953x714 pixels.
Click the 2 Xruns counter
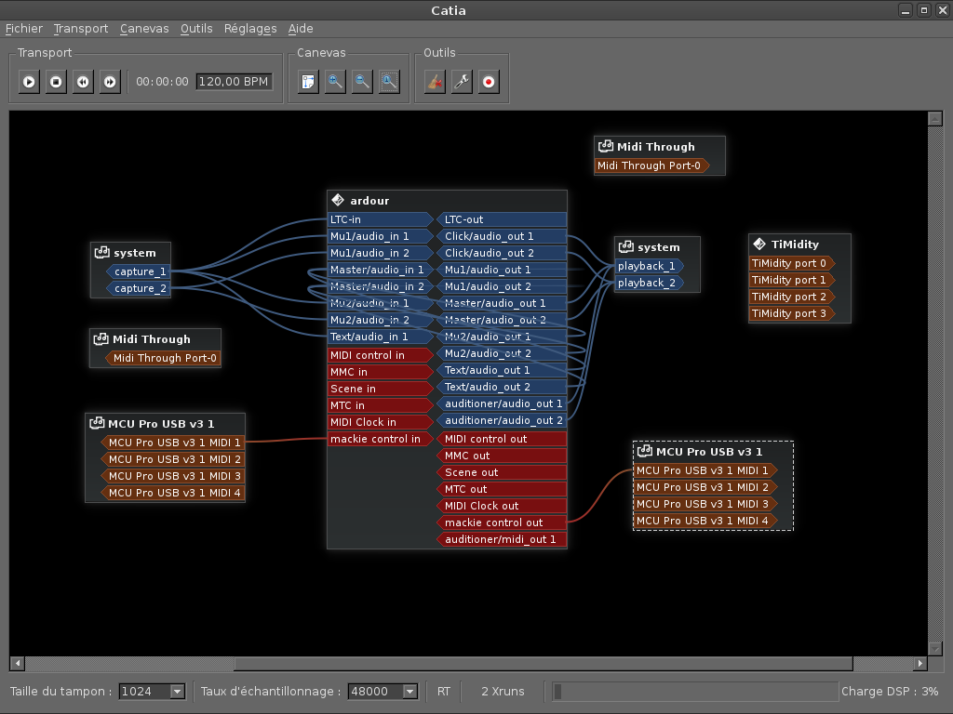[x=503, y=691]
